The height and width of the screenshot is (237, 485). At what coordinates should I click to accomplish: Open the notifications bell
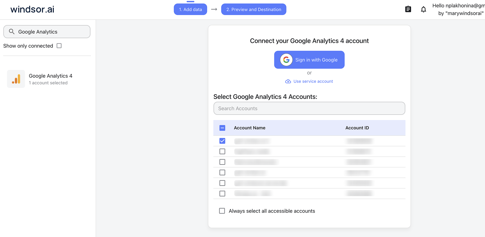(x=423, y=9)
